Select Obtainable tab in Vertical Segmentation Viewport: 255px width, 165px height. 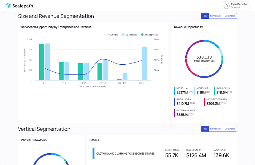pyautogui.click(x=230, y=129)
